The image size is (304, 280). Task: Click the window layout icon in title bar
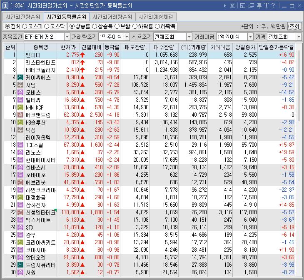pos(243,5)
